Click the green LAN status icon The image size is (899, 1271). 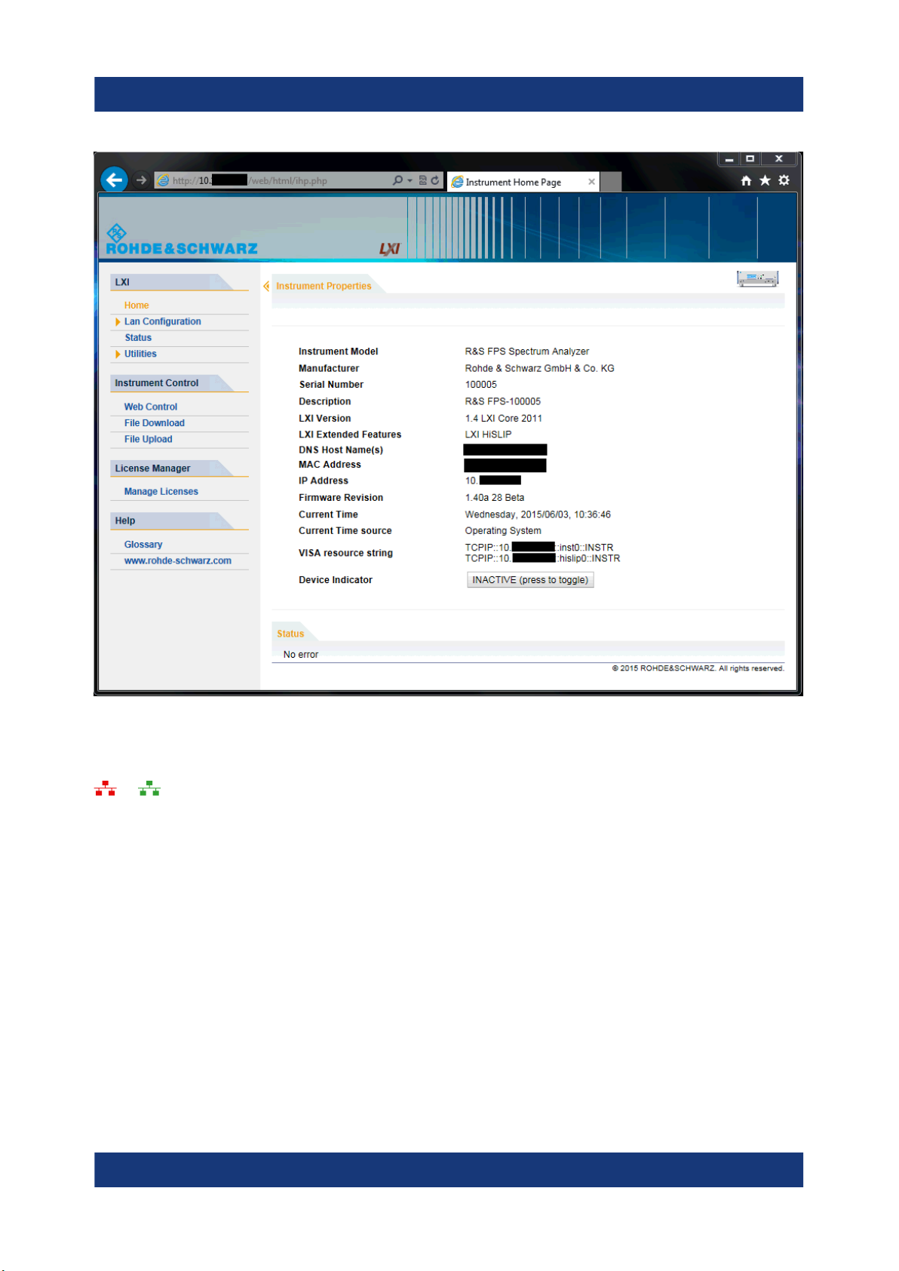coord(149,789)
